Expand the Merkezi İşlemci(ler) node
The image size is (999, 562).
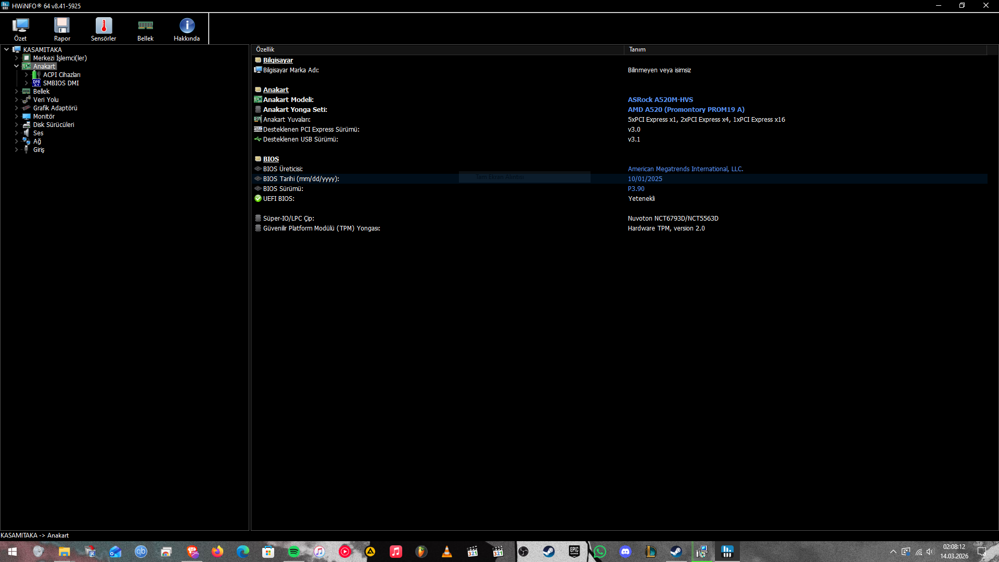coord(16,58)
